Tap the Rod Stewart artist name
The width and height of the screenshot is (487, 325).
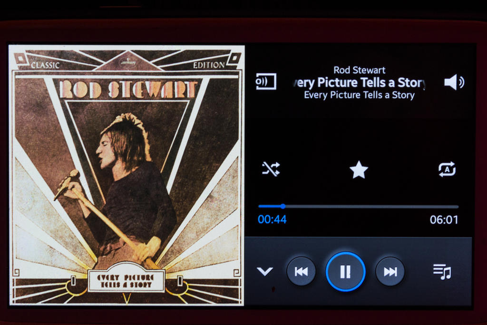(360, 70)
